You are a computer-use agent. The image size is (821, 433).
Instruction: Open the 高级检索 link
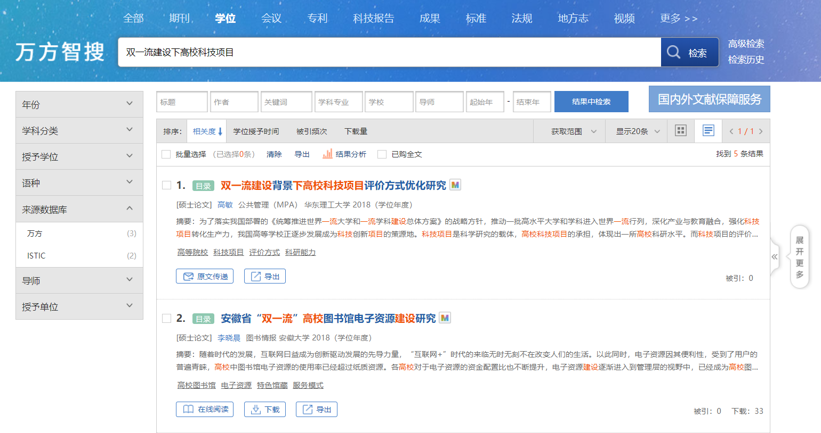[746, 44]
